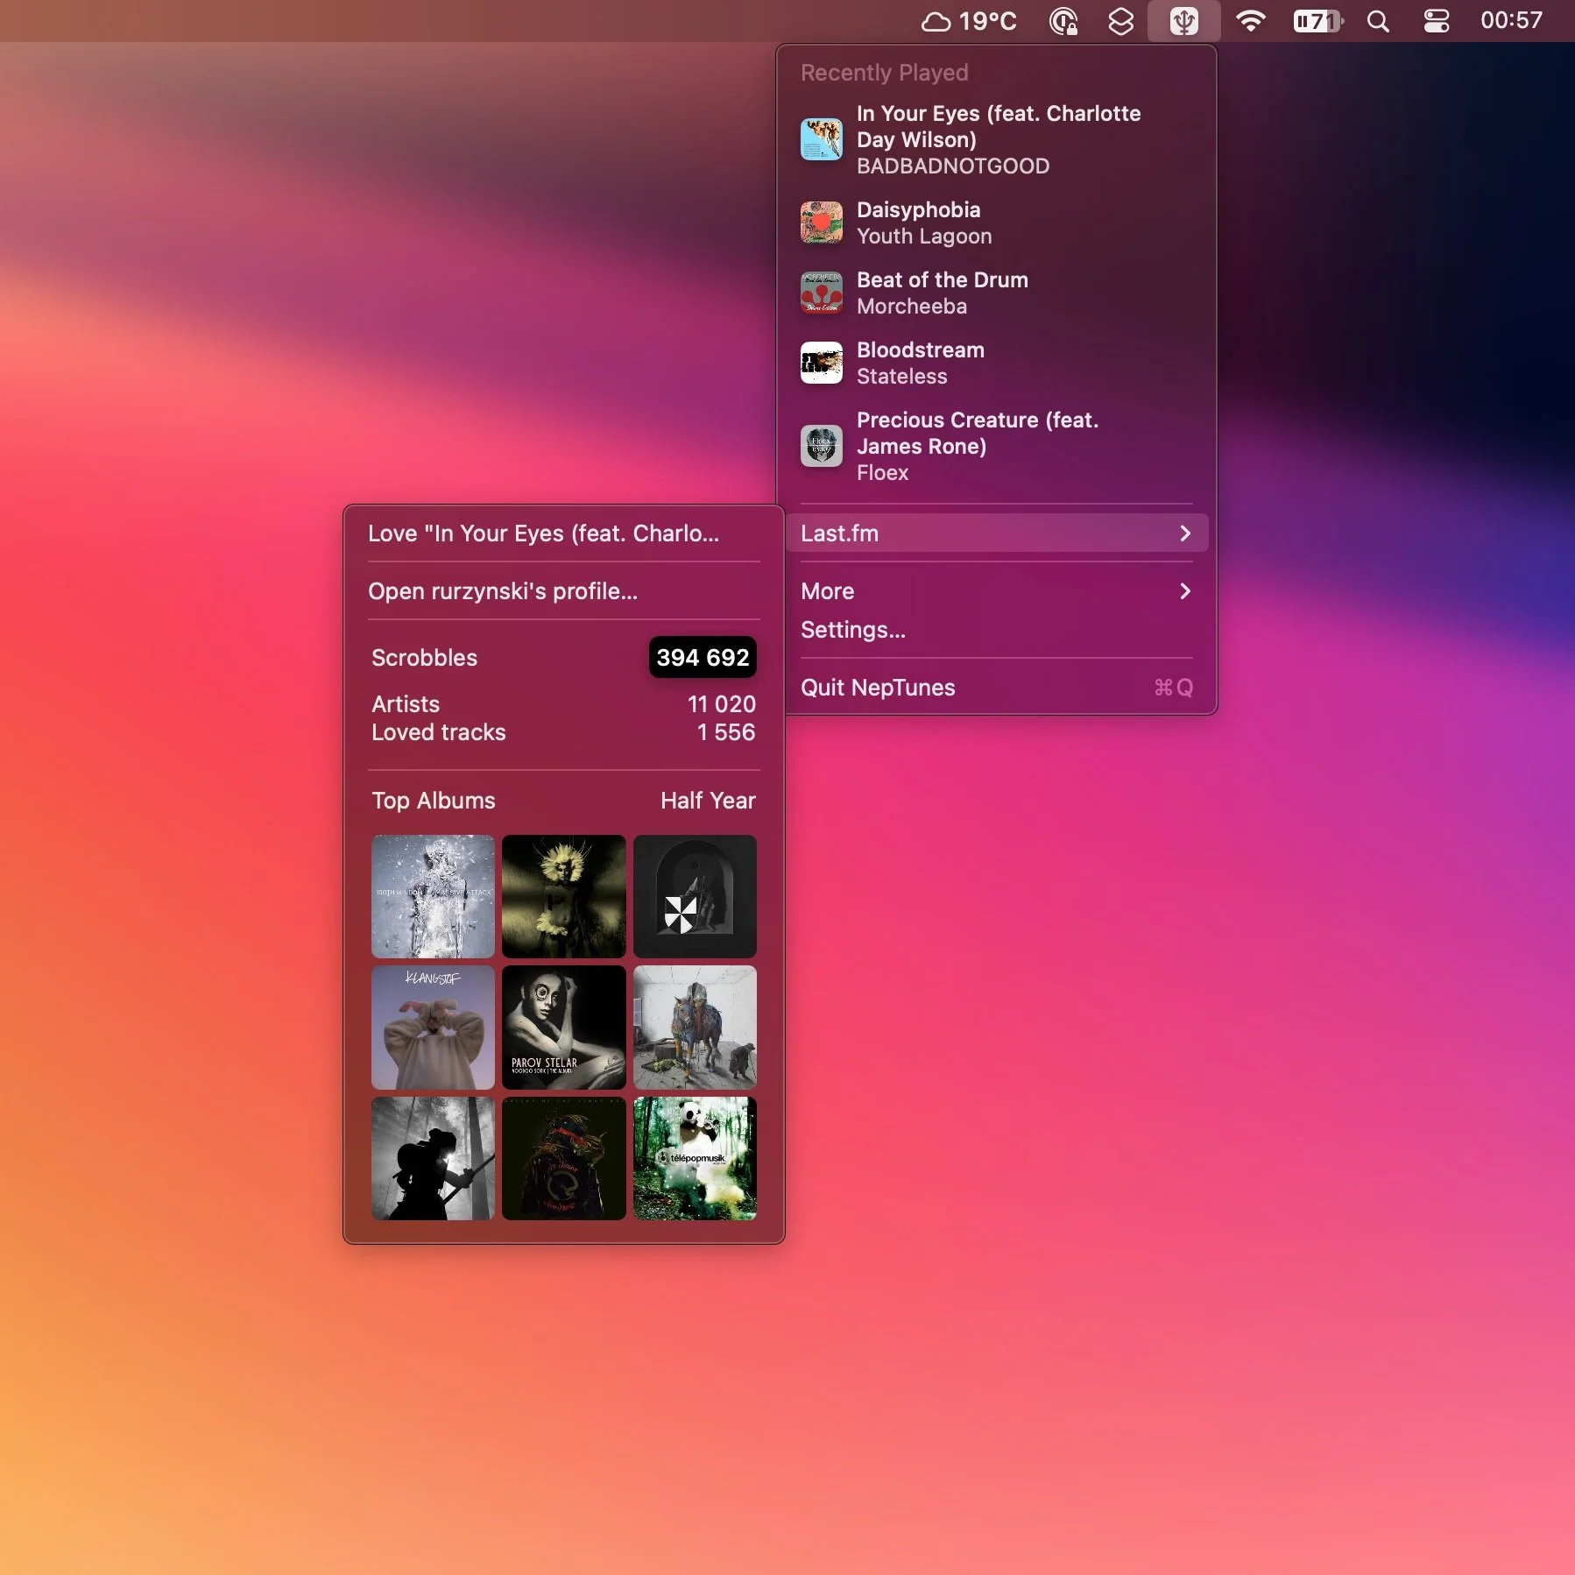Click the Artists count 11 020
Viewport: 1575px width, 1575px height.
point(721,704)
